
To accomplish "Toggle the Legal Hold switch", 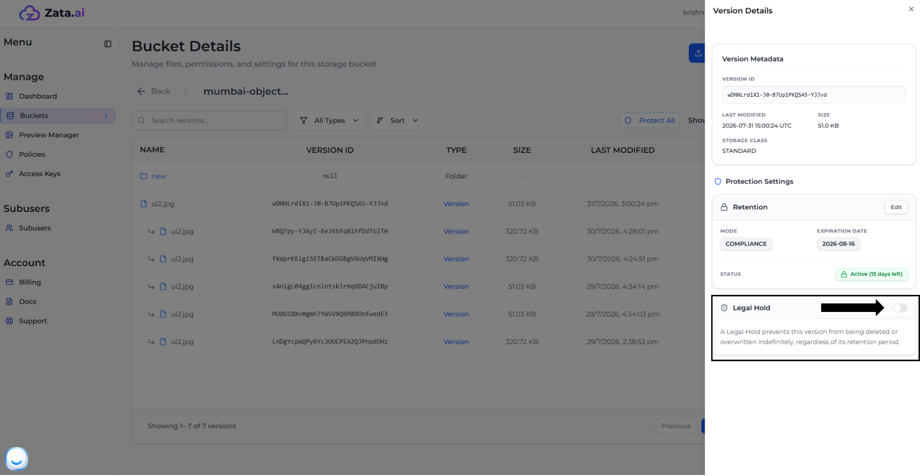I will coord(900,308).
